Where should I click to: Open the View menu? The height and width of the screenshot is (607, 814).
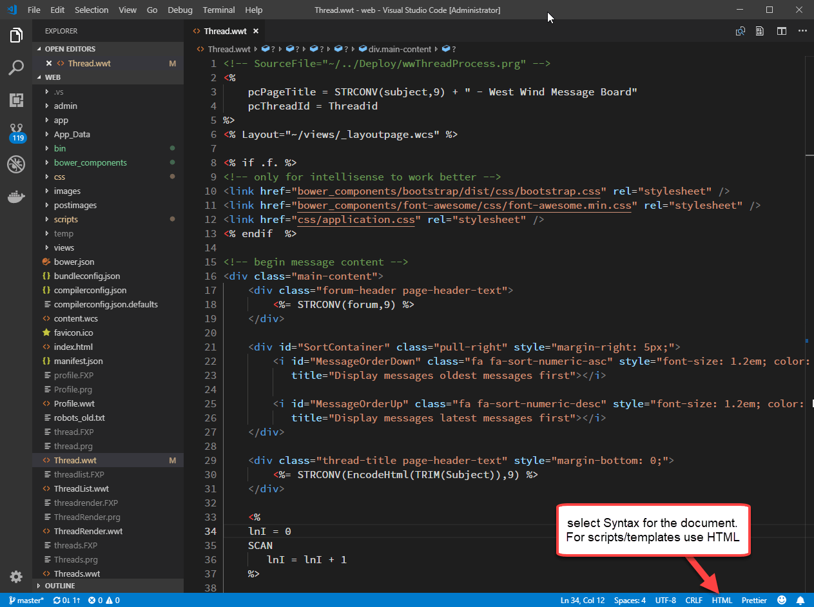click(128, 10)
